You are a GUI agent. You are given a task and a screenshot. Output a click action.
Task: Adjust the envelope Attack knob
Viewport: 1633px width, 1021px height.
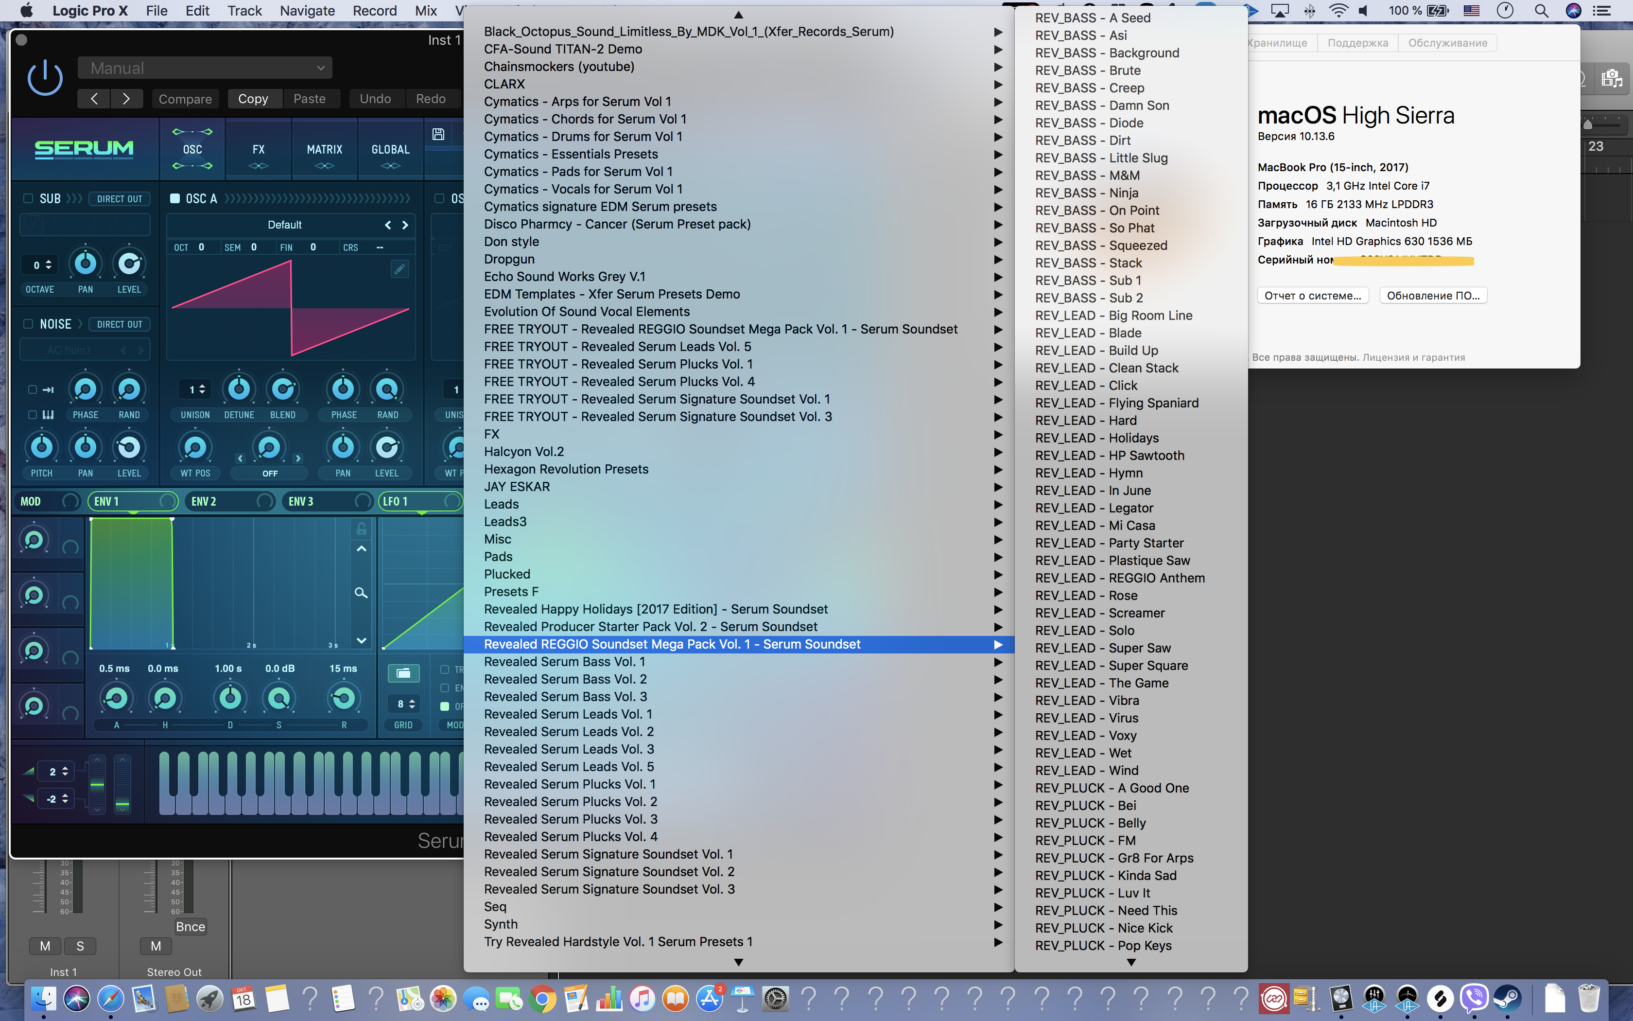point(116,698)
